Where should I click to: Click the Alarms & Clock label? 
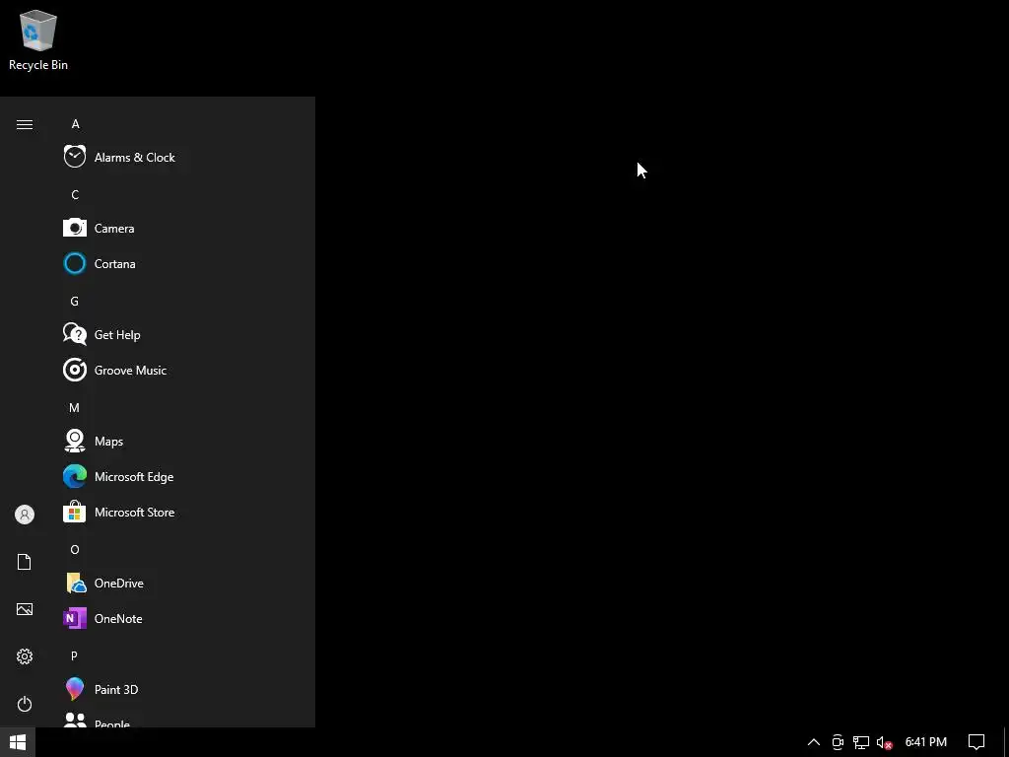(134, 157)
